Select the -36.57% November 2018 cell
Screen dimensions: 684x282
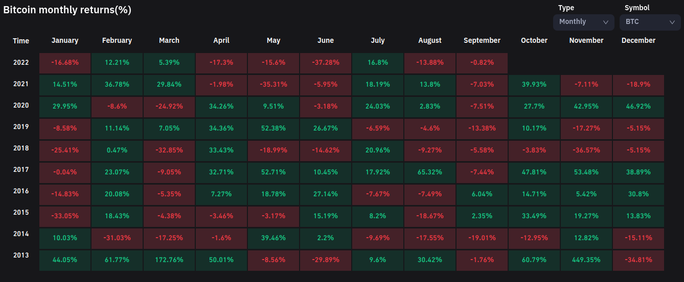click(x=586, y=150)
